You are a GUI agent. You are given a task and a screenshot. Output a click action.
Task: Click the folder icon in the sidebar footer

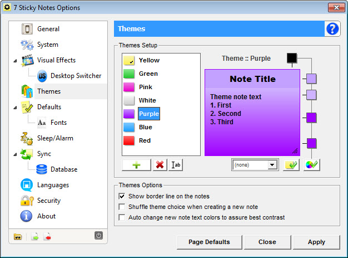(x=18, y=236)
